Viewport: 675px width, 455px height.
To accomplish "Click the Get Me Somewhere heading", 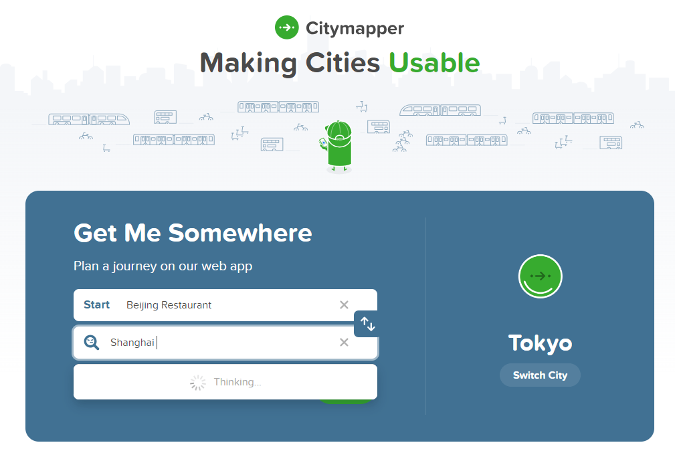I will pyautogui.click(x=193, y=233).
